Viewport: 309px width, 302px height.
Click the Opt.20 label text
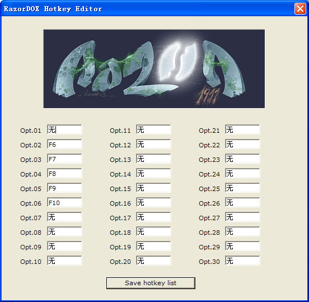click(x=120, y=262)
